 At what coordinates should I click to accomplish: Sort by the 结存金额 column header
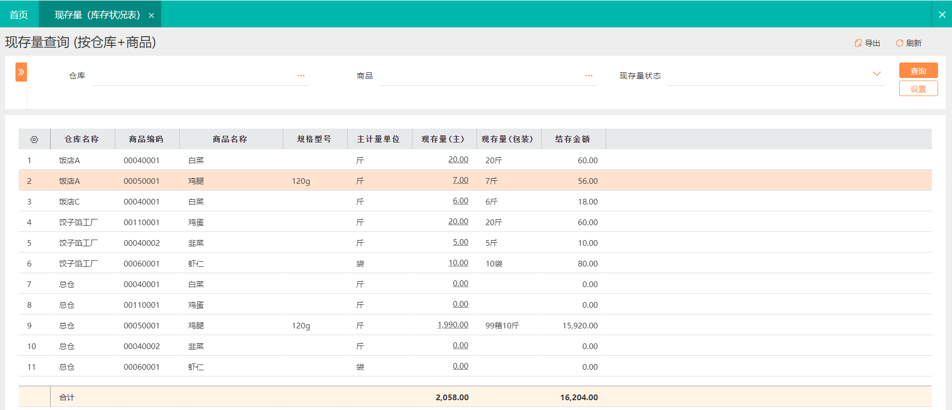573,139
